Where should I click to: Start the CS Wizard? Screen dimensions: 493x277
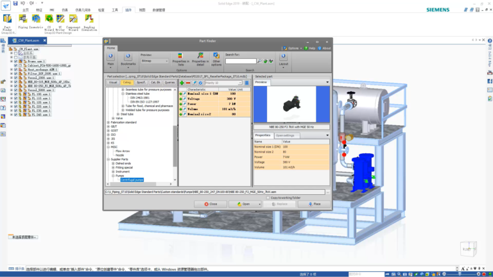tap(49, 22)
